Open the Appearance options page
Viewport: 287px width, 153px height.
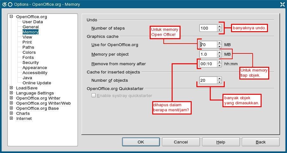point(35,68)
